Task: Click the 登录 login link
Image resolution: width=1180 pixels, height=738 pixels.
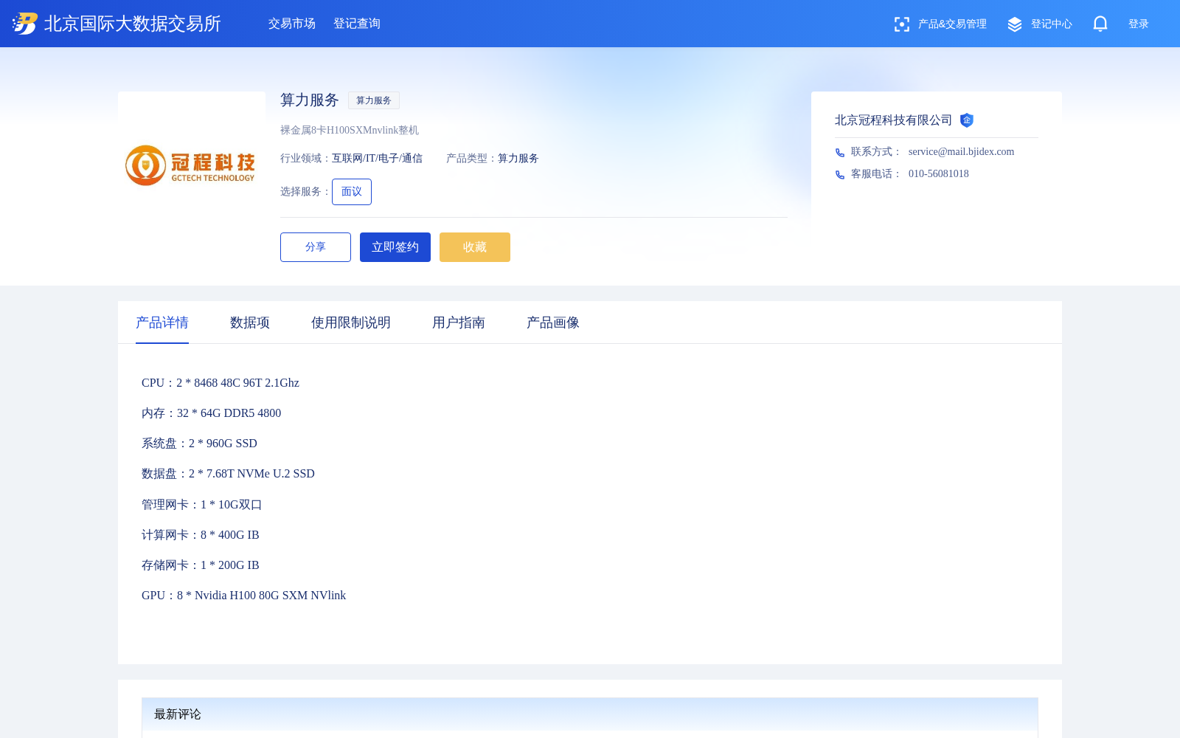Action: [1139, 24]
